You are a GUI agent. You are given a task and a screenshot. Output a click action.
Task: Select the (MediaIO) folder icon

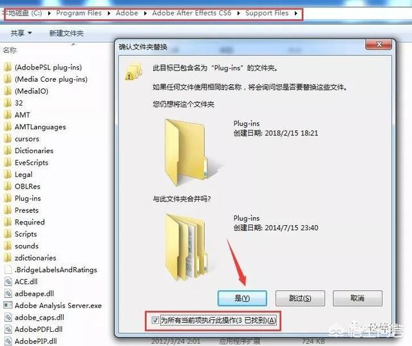click(8, 91)
